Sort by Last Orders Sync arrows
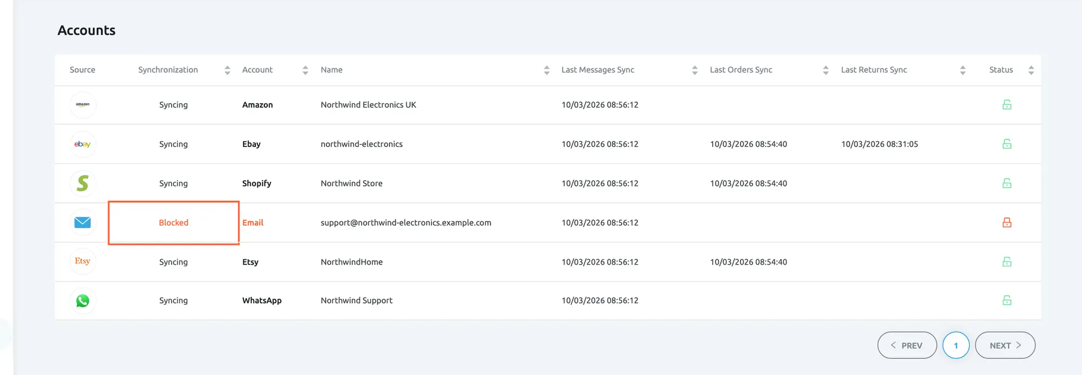1082x375 pixels. point(826,70)
